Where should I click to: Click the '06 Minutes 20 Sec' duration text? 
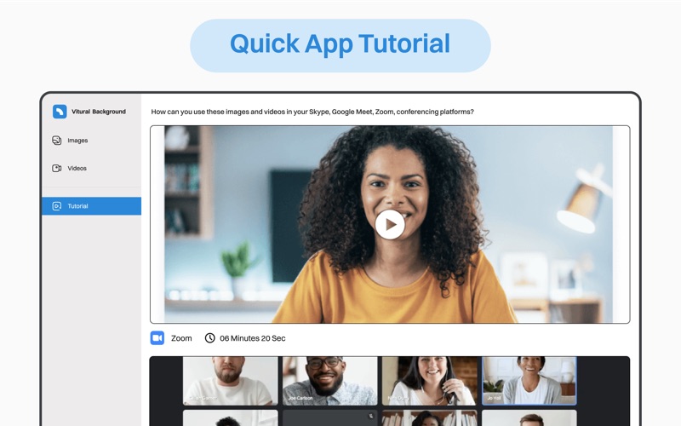pyautogui.click(x=252, y=338)
